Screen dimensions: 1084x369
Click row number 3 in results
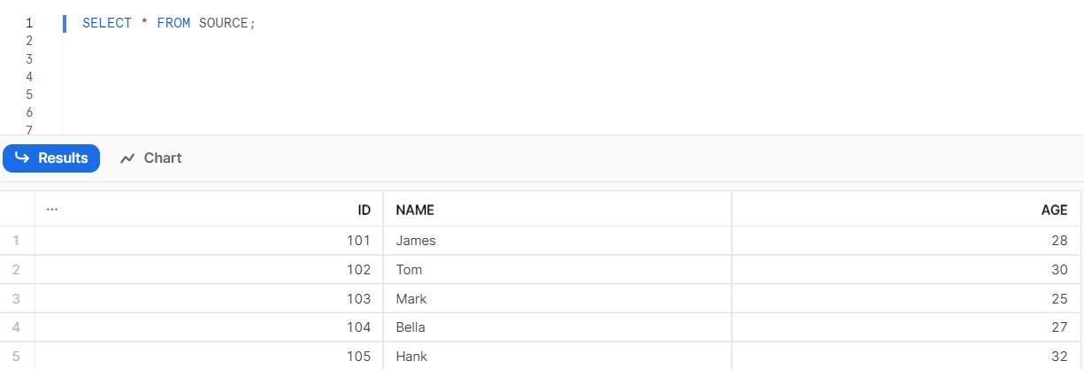[x=16, y=299]
